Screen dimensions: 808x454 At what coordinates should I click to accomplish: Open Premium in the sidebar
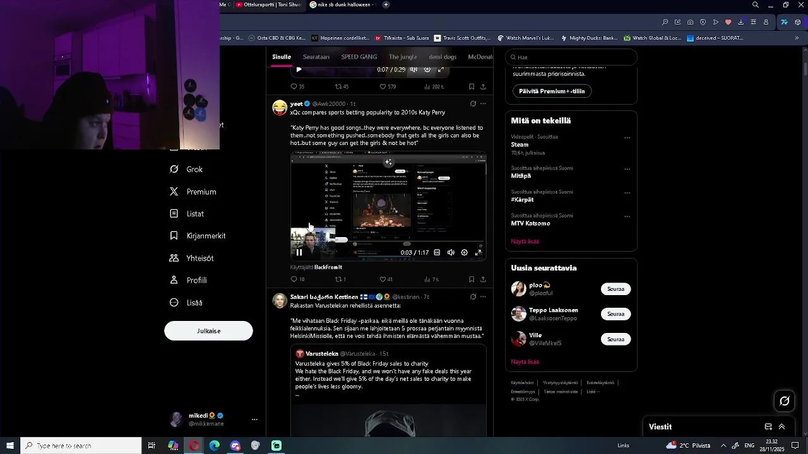coord(193,192)
